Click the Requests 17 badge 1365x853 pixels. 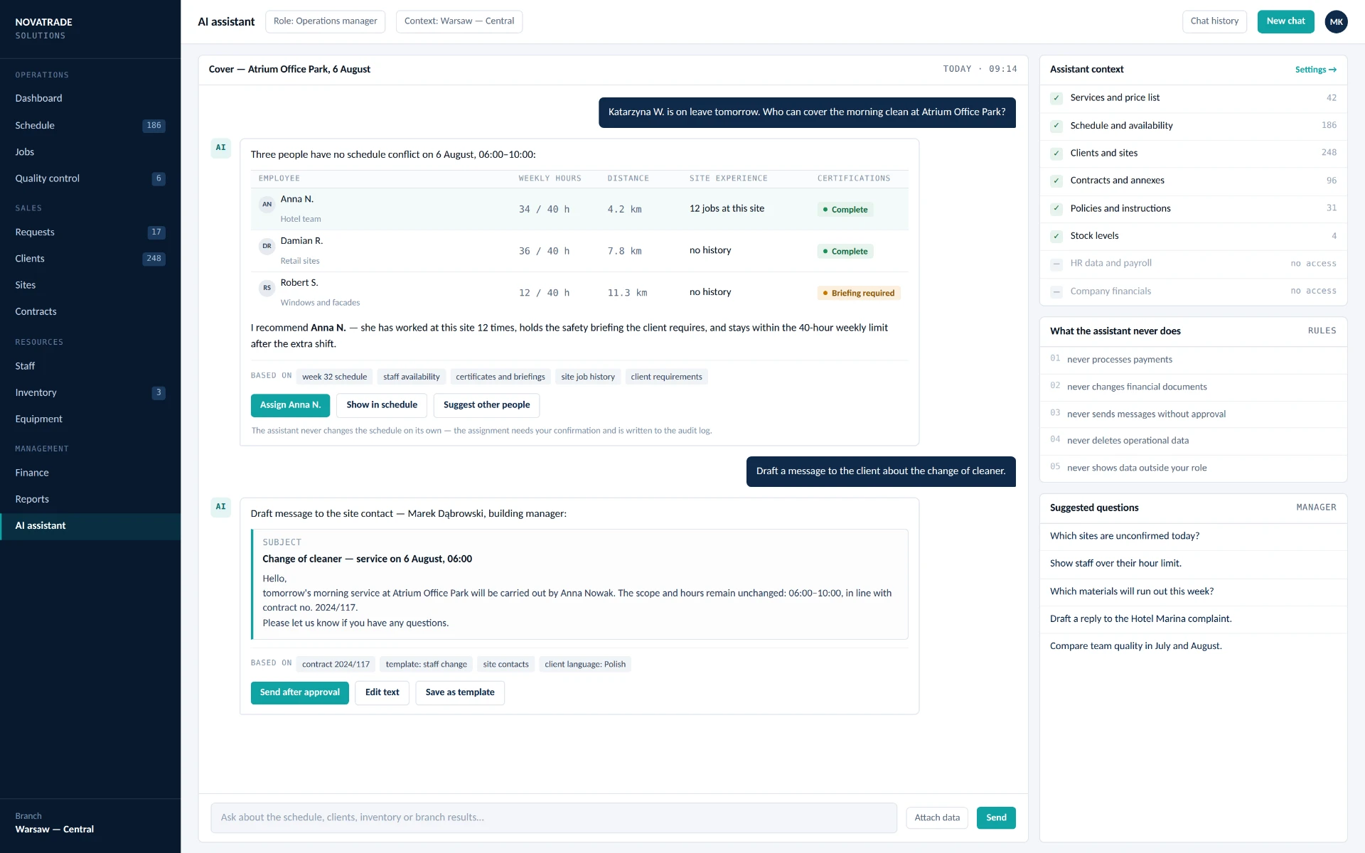[x=156, y=232]
